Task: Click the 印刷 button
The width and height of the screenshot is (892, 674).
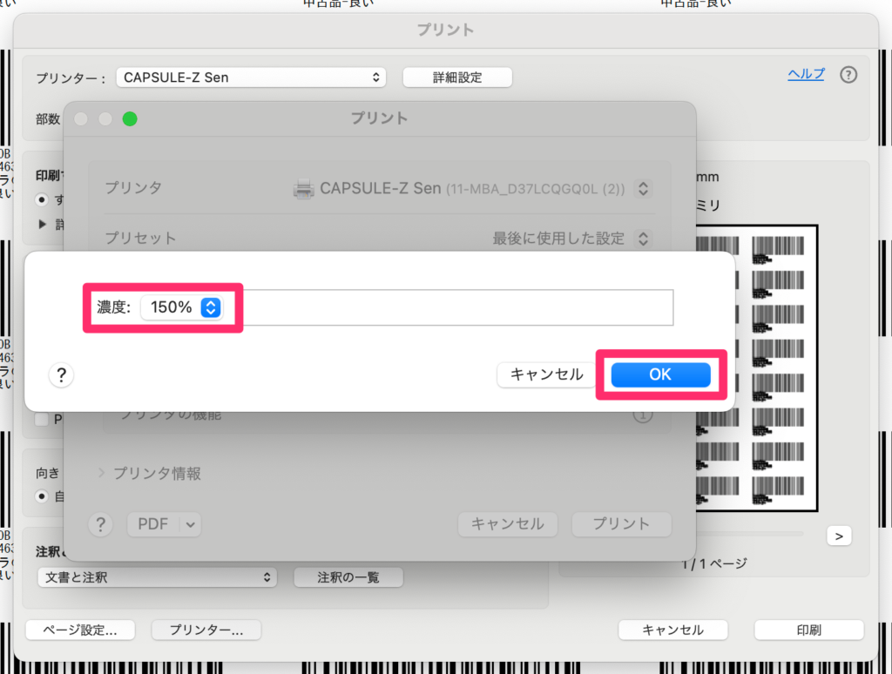Action: [x=808, y=630]
